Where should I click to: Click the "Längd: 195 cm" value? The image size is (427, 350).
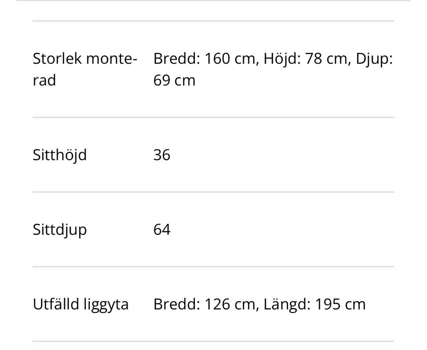pos(314,305)
